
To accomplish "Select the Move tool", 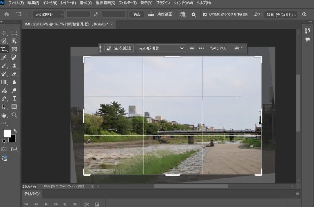I will point(4,33).
